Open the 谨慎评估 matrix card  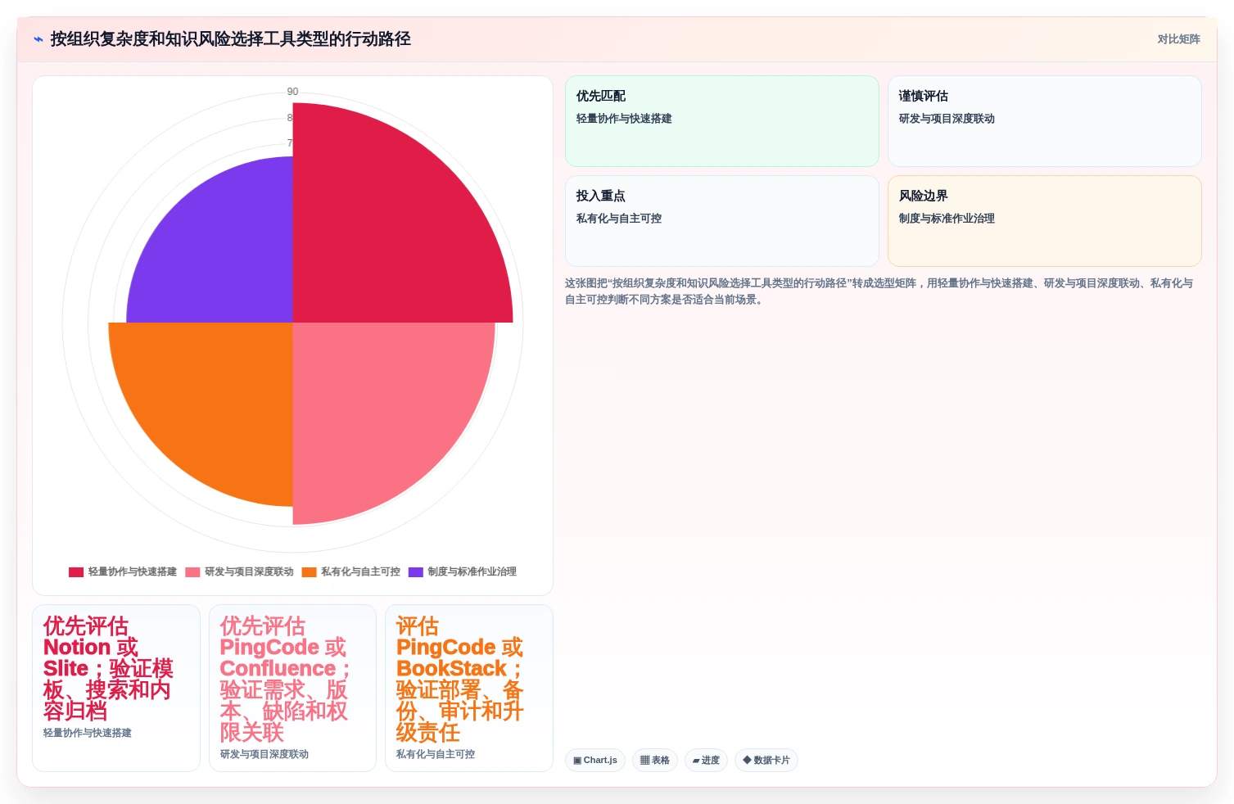(x=1044, y=121)
